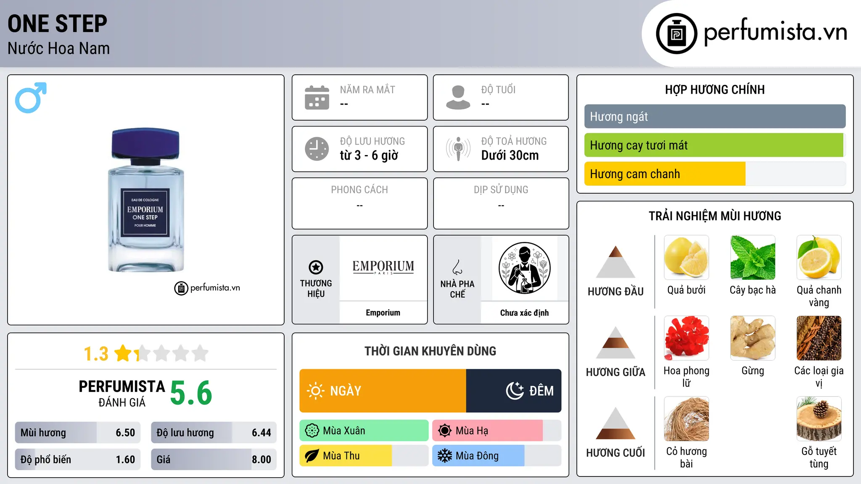The height and width of the screenshot is (484, 861).
Task: Open the Quả bưởi note image
Action: pyautogui.click(x=686, y=258)
